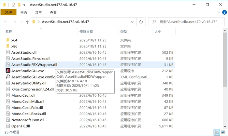Viewport: 228px width, 136px height.
Task: Expand the ribbon with the chevron
Action: (218, 12)
